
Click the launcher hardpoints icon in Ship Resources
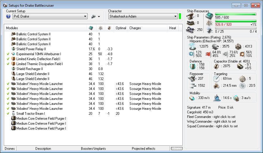190,23
